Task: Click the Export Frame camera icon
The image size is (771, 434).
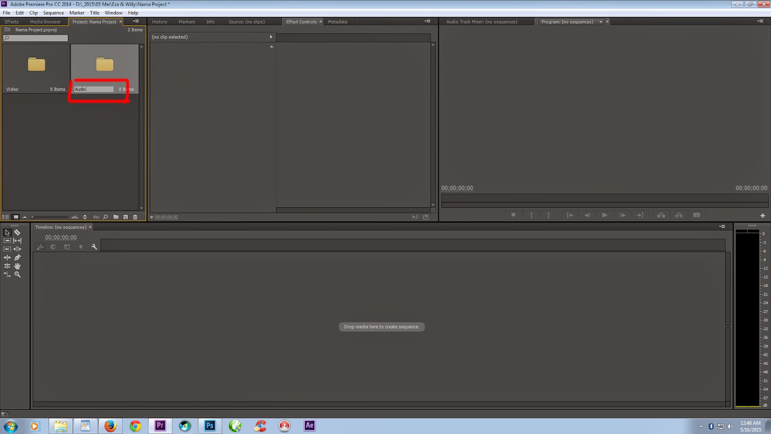Action: pos(697,215)
